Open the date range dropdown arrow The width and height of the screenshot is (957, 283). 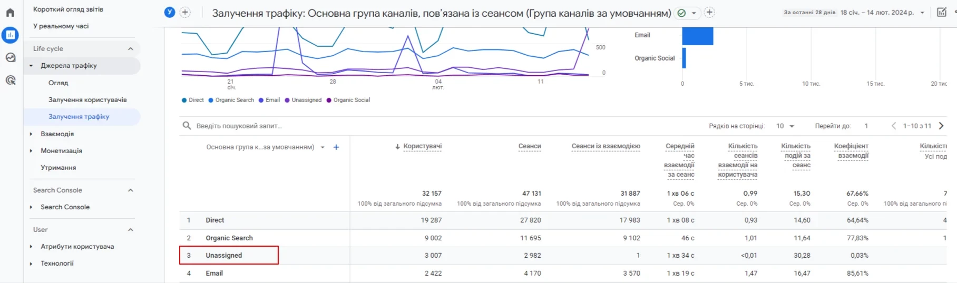922,13
